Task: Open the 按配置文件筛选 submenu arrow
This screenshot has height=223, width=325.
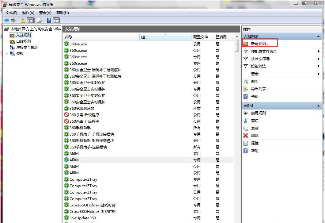Action: click(319, 51)
